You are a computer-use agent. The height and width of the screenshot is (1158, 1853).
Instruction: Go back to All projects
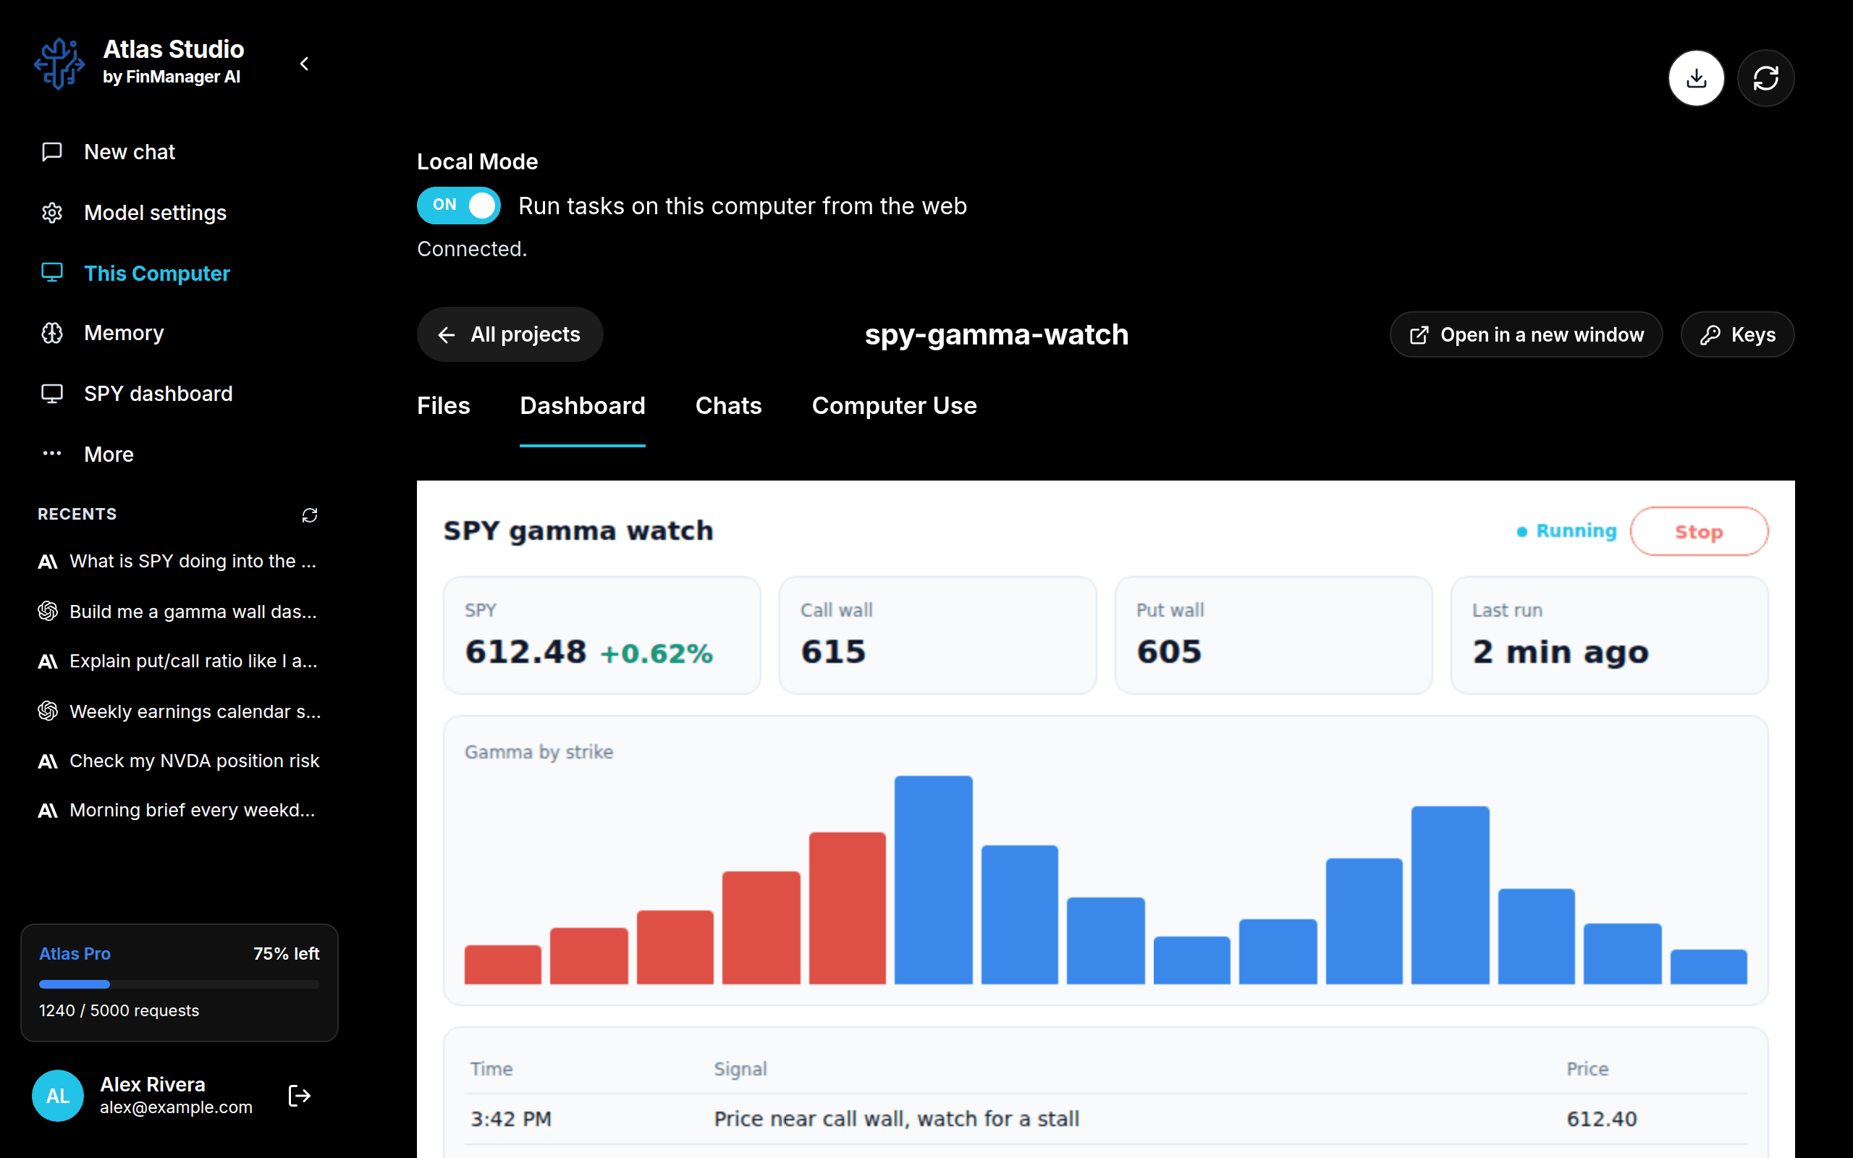pyautogui.click(x=510, y=334)
